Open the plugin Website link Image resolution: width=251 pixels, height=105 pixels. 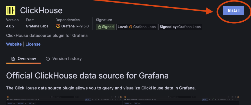pos(14,44)
